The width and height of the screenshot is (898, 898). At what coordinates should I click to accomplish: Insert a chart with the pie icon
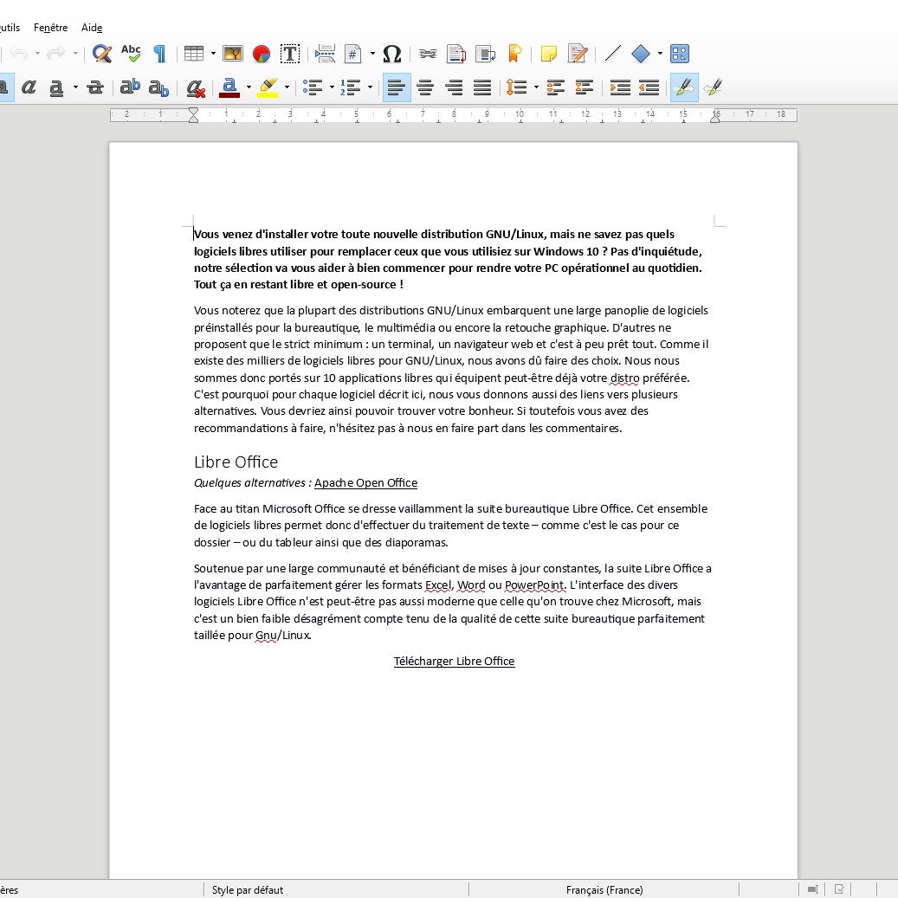[x=262, y=54]
